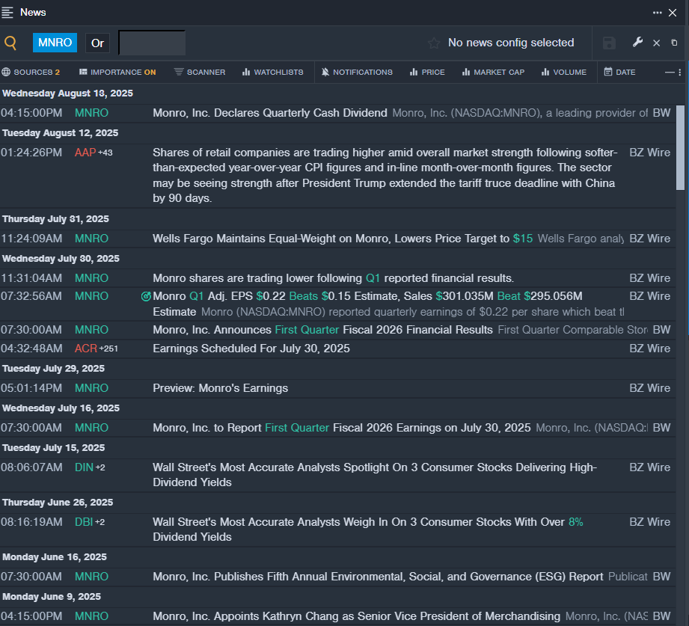Click the 07:32:56AM timestamp
The height and width of the screenshot is (626, 689).
click(31, 296)
